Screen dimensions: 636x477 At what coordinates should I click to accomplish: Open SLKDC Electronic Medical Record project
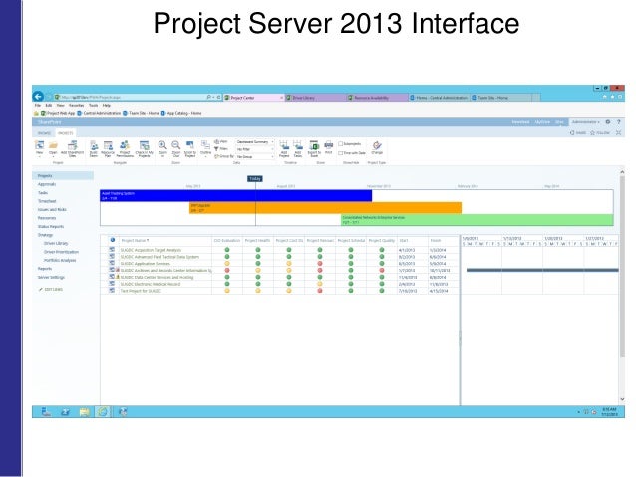[151, 284]
